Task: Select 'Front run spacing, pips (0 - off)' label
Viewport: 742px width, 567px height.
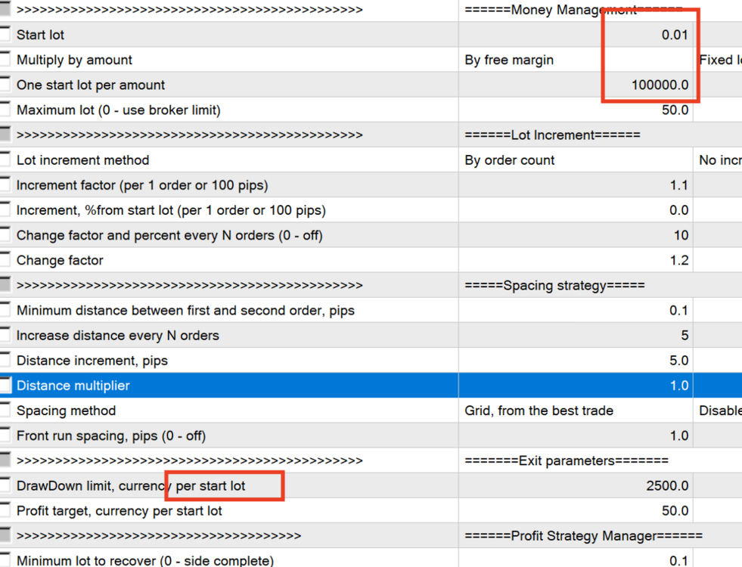Action: (110, 436)
